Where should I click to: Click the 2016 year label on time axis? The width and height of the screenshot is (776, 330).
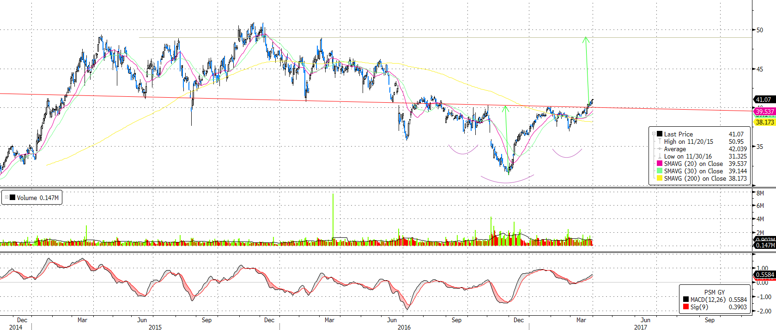[404, 327]
